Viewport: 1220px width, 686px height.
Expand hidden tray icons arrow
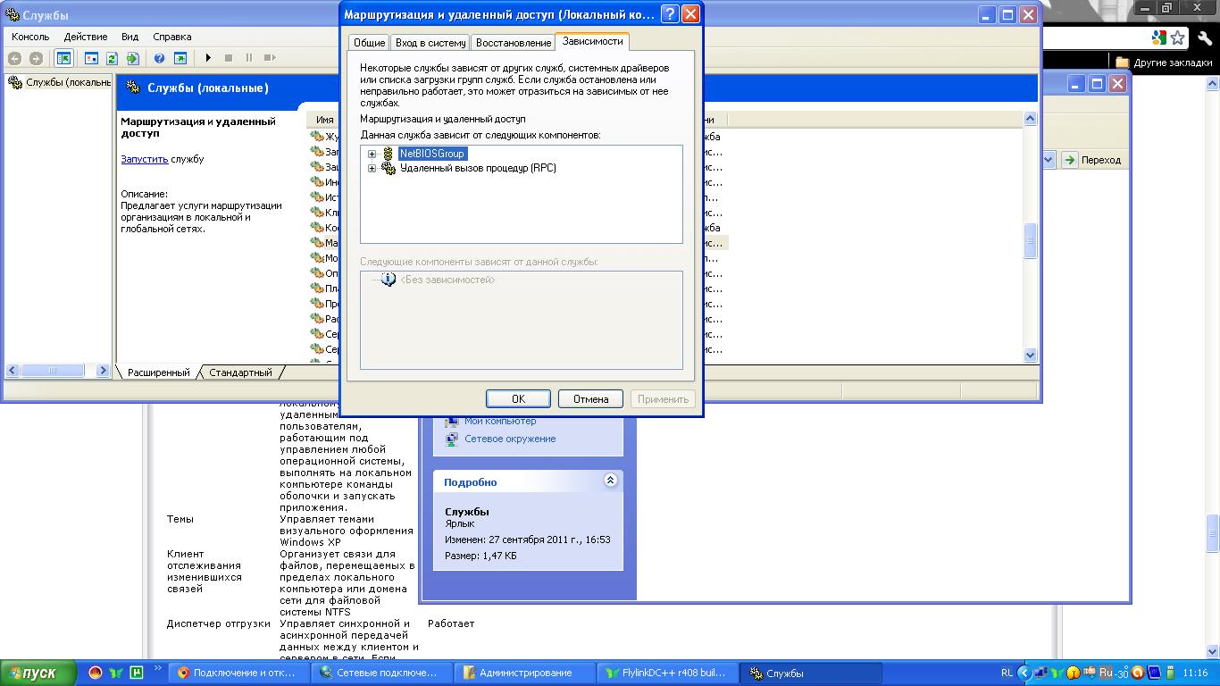pyautogui.click(x=1025, y=673)
